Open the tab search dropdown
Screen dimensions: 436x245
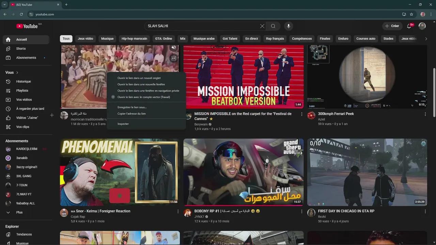pyautogui.click(x=4, y=4)
